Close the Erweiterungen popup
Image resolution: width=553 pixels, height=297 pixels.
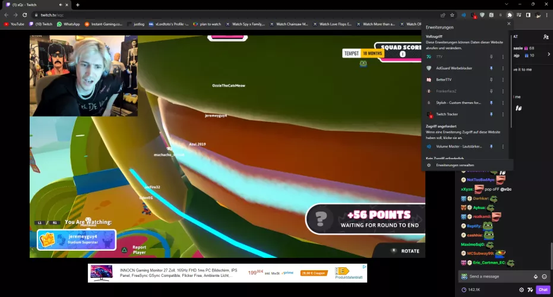coord(508,24)
